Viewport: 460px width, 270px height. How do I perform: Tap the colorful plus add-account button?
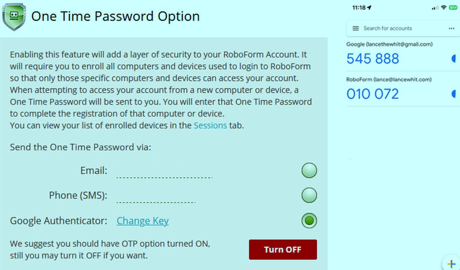point(453,265)
